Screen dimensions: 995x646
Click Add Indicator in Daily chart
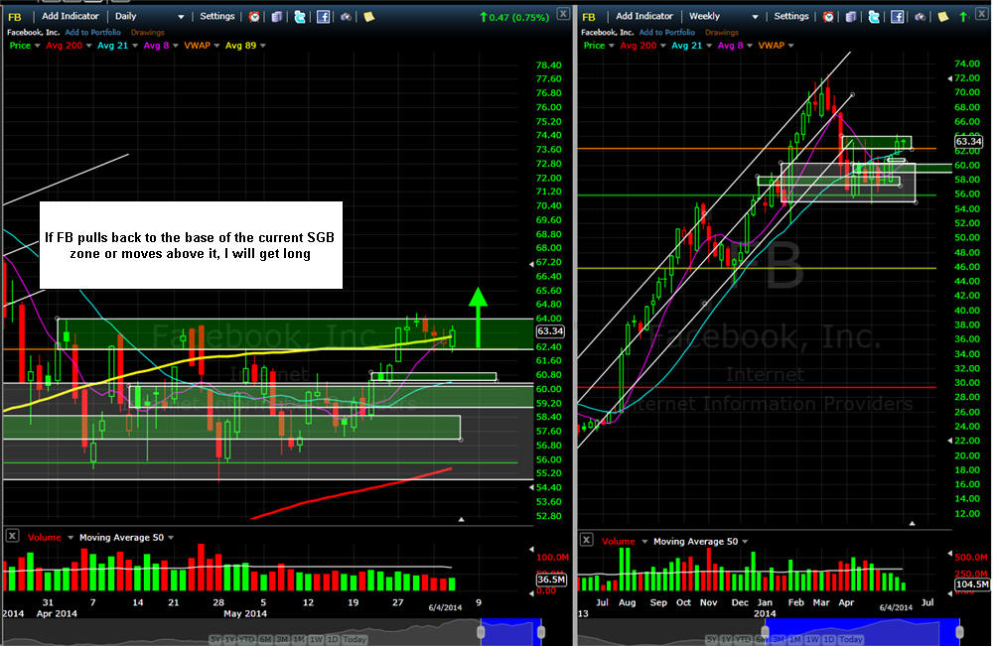click(x=71, y=17)
